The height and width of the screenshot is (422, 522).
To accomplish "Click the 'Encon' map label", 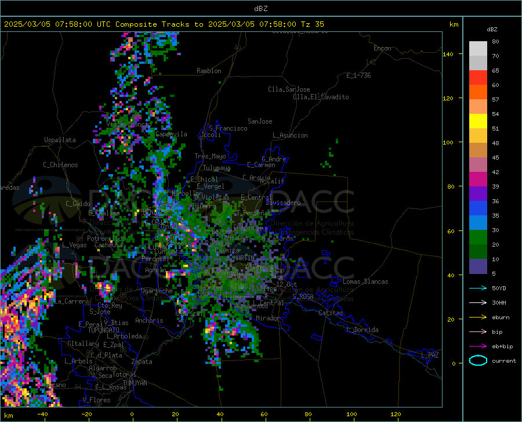I will click(x=382, y=48).
